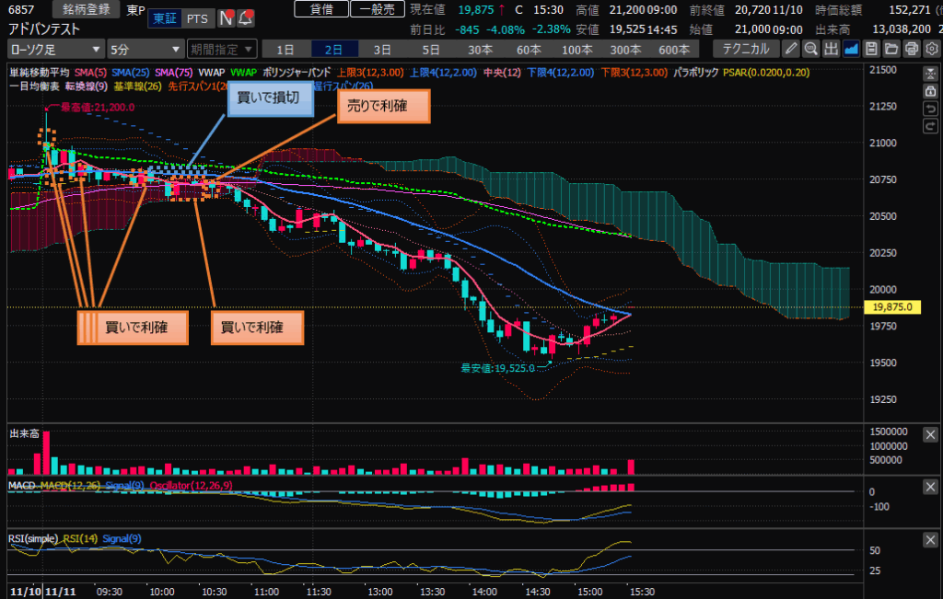The height and width of the screenshot is (599, 943).
Task: Switch market to 東証
Action: [165, 17]
